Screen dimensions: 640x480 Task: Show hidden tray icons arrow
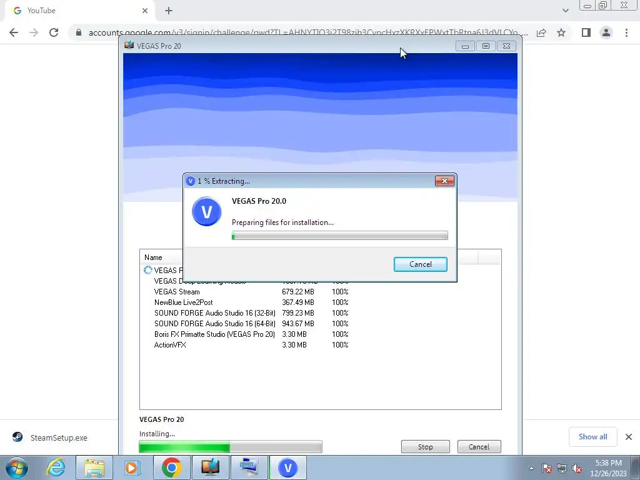pyautogui.click(x=531, y=468)
